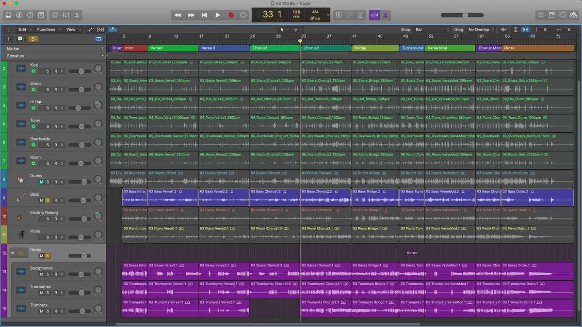Open the Drag mode dropdown
The image size is (582, 327).
click(x=482, y=30)
